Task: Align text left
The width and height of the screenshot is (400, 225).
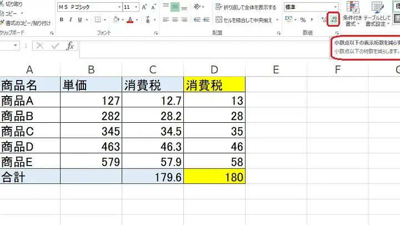Action: coord(166,19)
